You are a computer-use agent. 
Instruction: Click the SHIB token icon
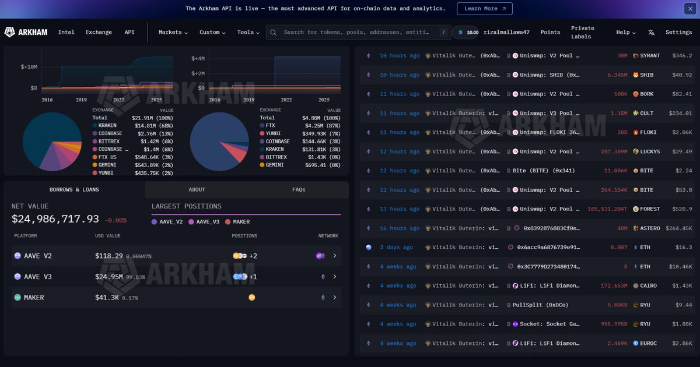[x=636, y=75]
